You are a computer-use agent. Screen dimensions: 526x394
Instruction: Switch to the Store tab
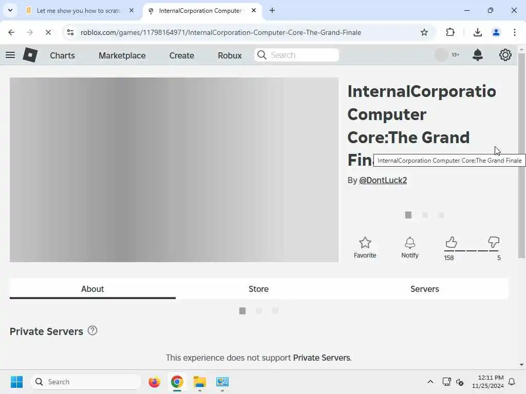259,289
